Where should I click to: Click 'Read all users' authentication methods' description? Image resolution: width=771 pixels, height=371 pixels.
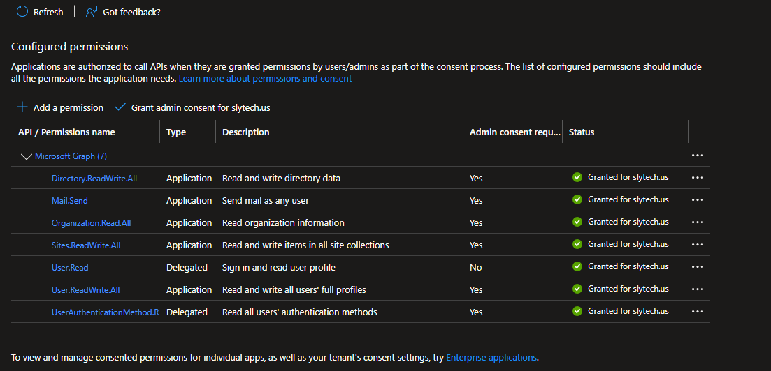(300, 312)
